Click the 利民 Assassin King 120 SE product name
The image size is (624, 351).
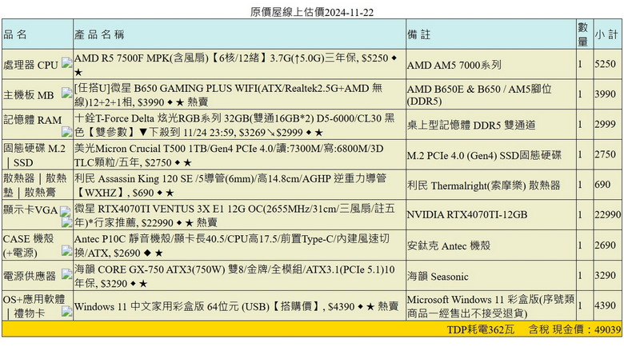tap(230, 185)
